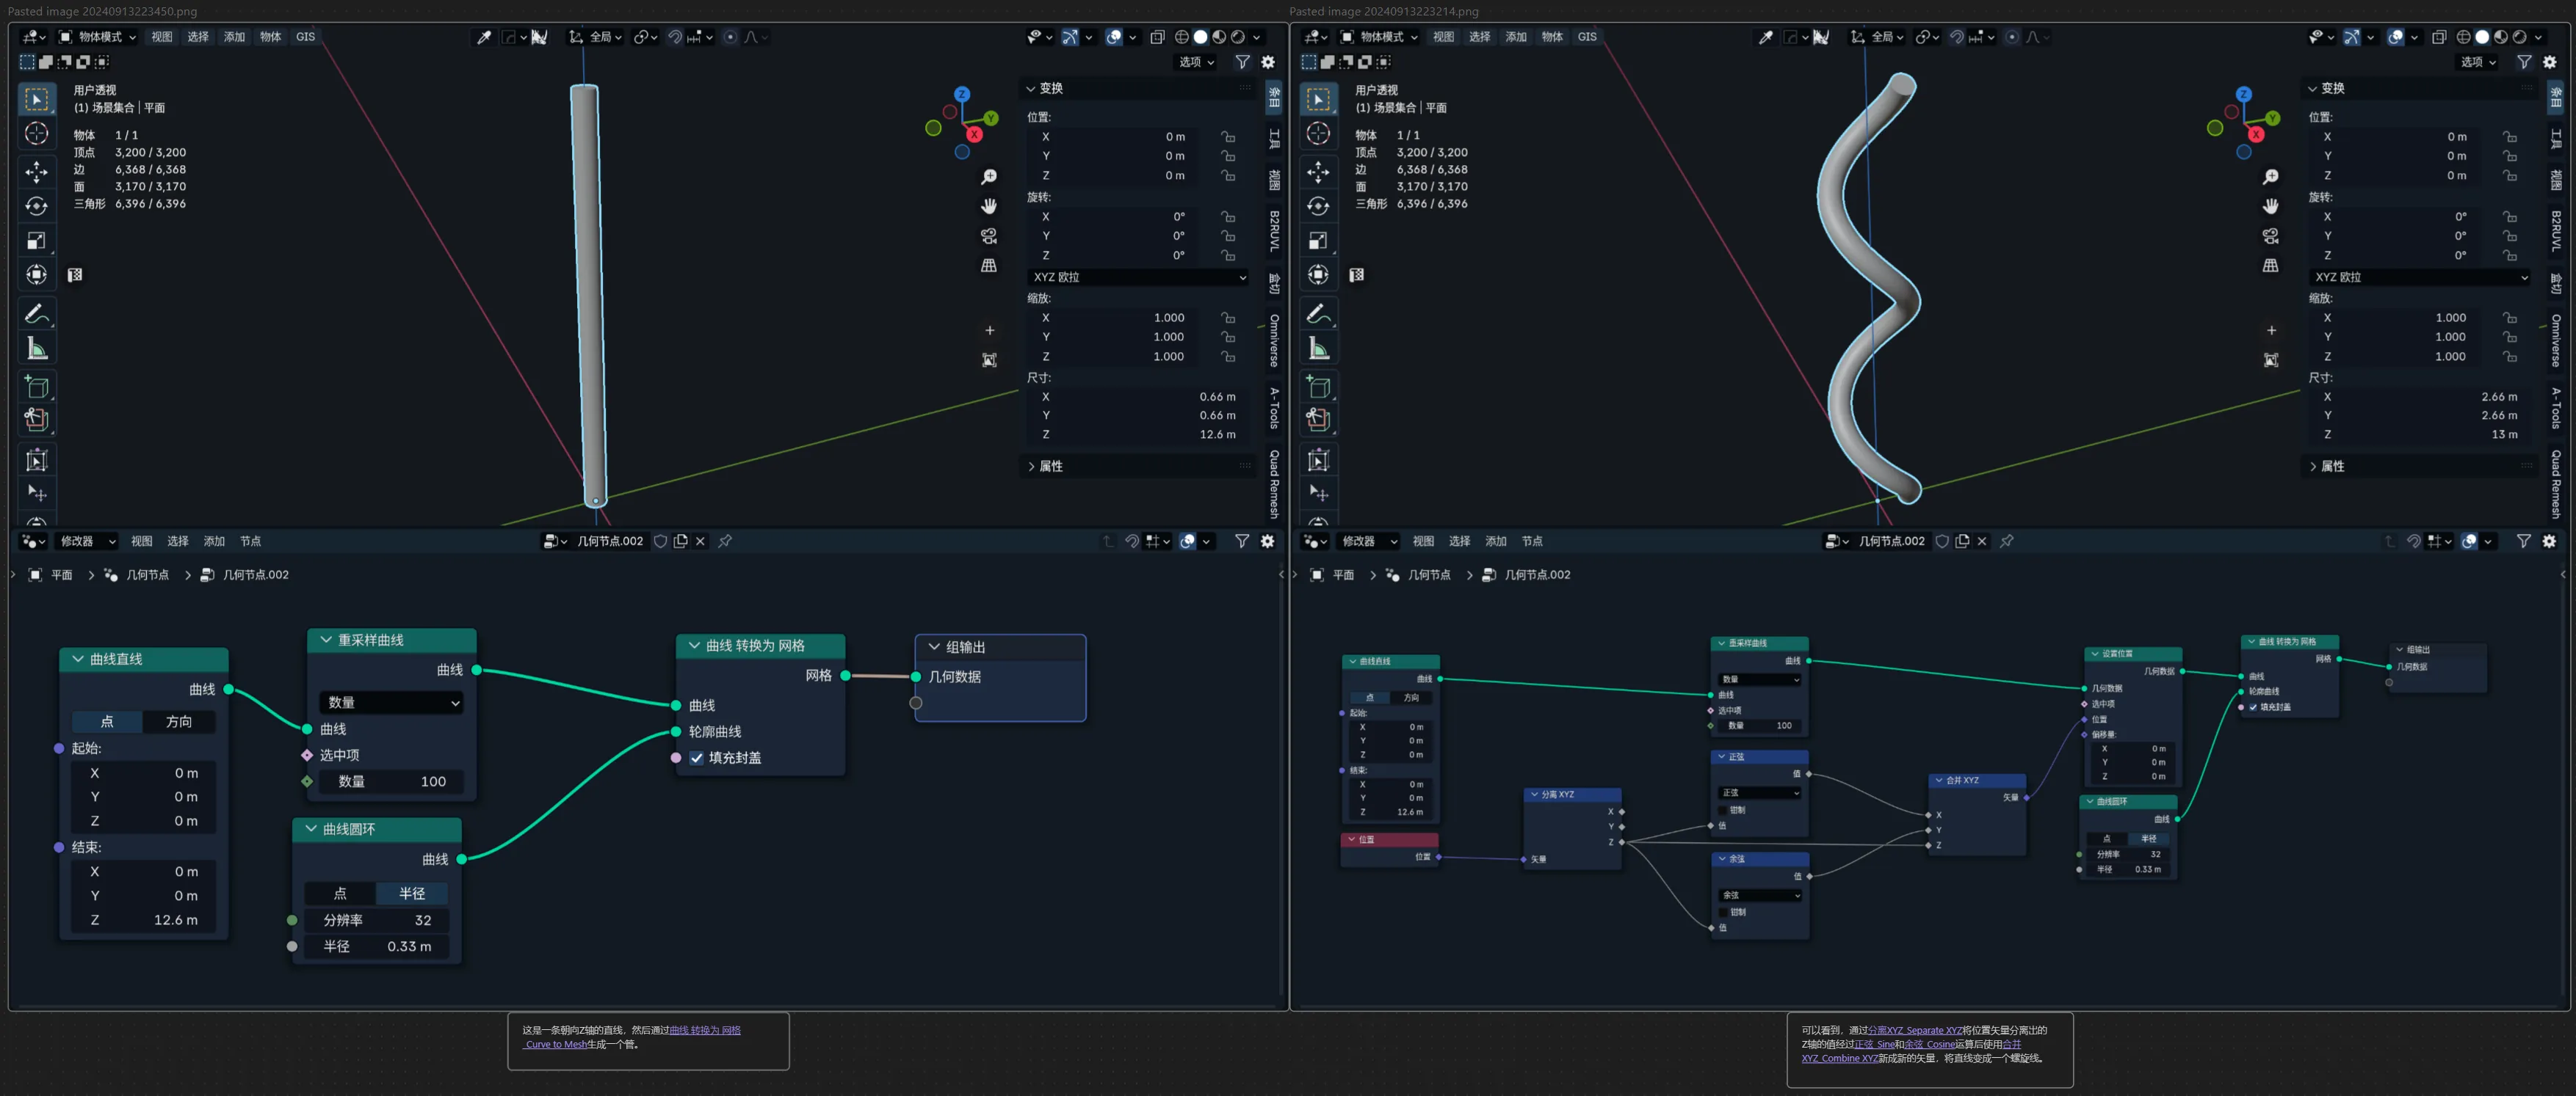Viewport: 2576px width, 1096px height.
Task: Click the pin icon in left node editor header
Action: (x=725, y=541)
